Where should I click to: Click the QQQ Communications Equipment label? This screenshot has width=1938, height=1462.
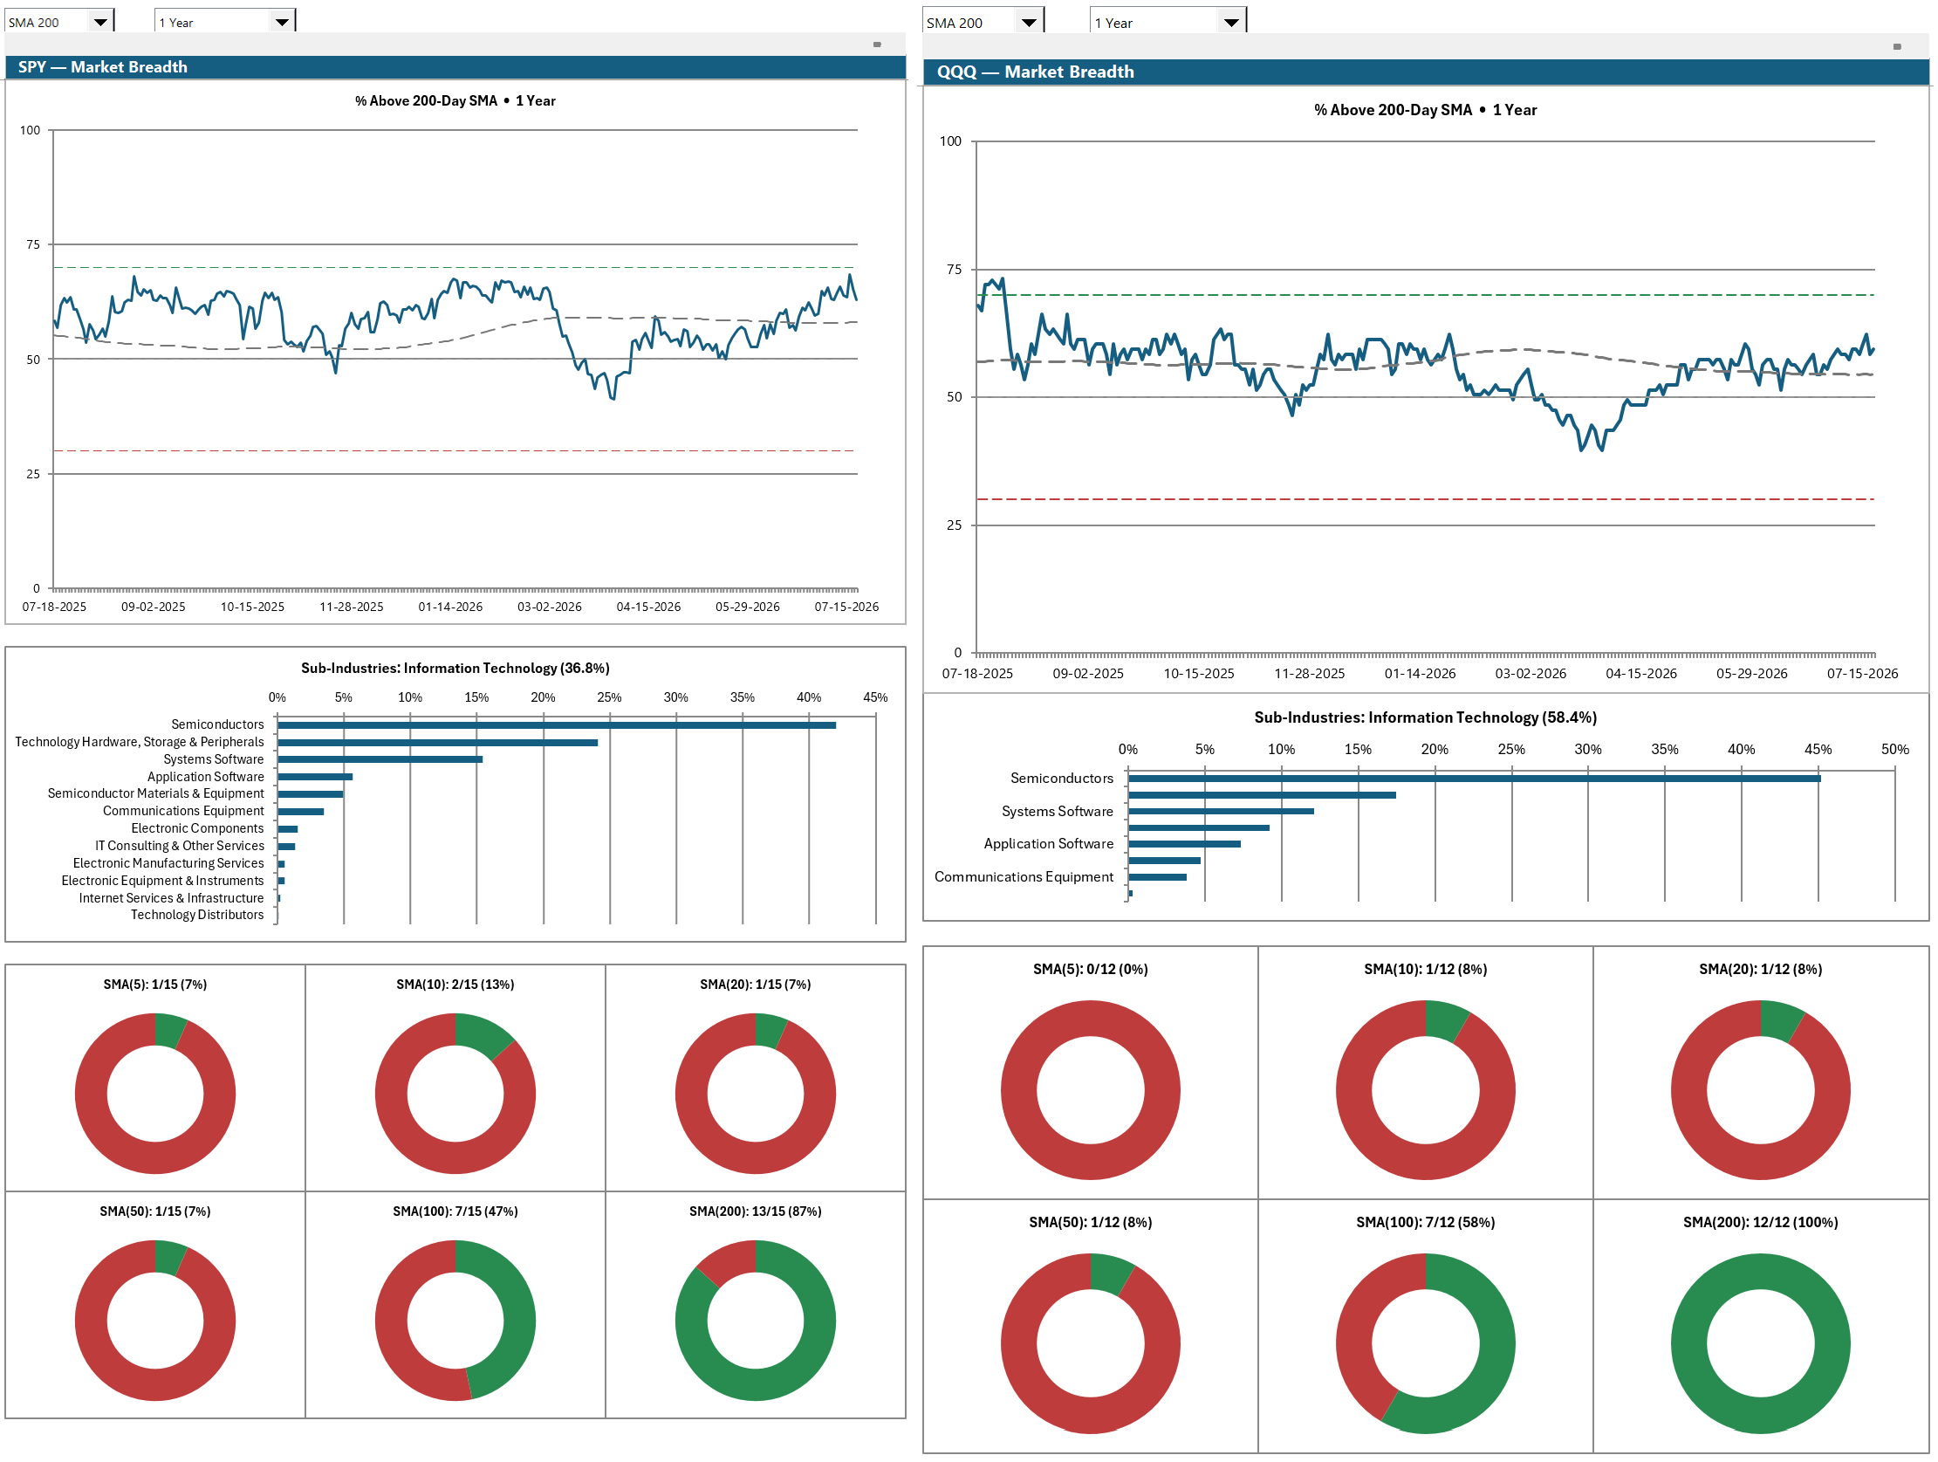coord(1024,877)
